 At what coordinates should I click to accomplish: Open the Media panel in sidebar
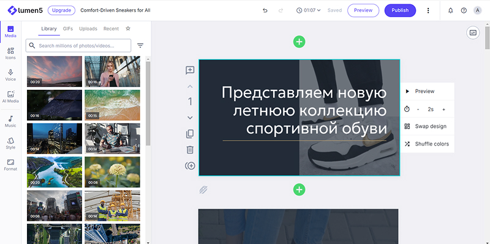tap(10, 32)
